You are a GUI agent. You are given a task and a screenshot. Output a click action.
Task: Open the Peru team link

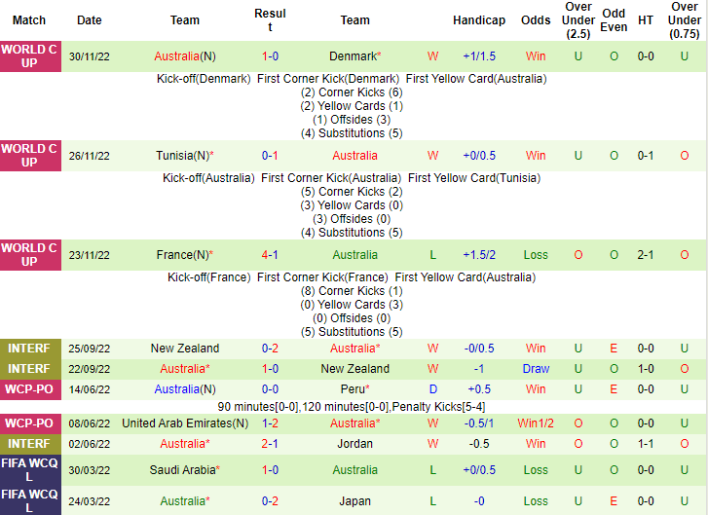tap(353, 389)
